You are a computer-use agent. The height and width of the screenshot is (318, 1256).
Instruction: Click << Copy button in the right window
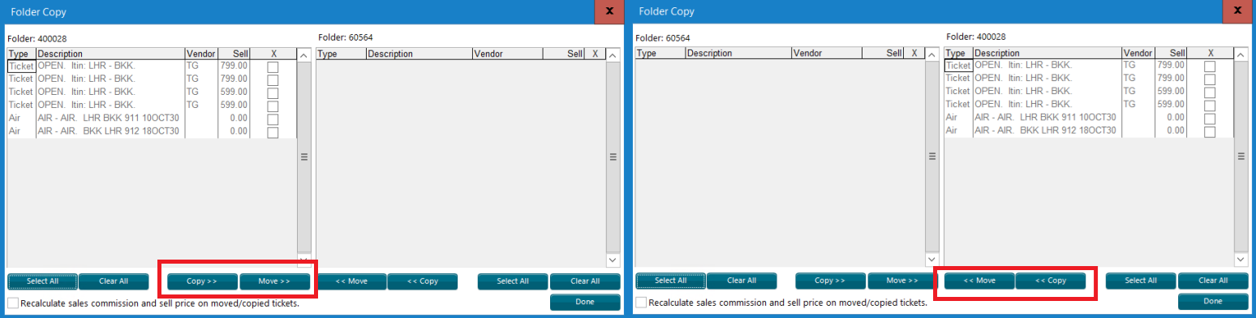pos(1052,281)
